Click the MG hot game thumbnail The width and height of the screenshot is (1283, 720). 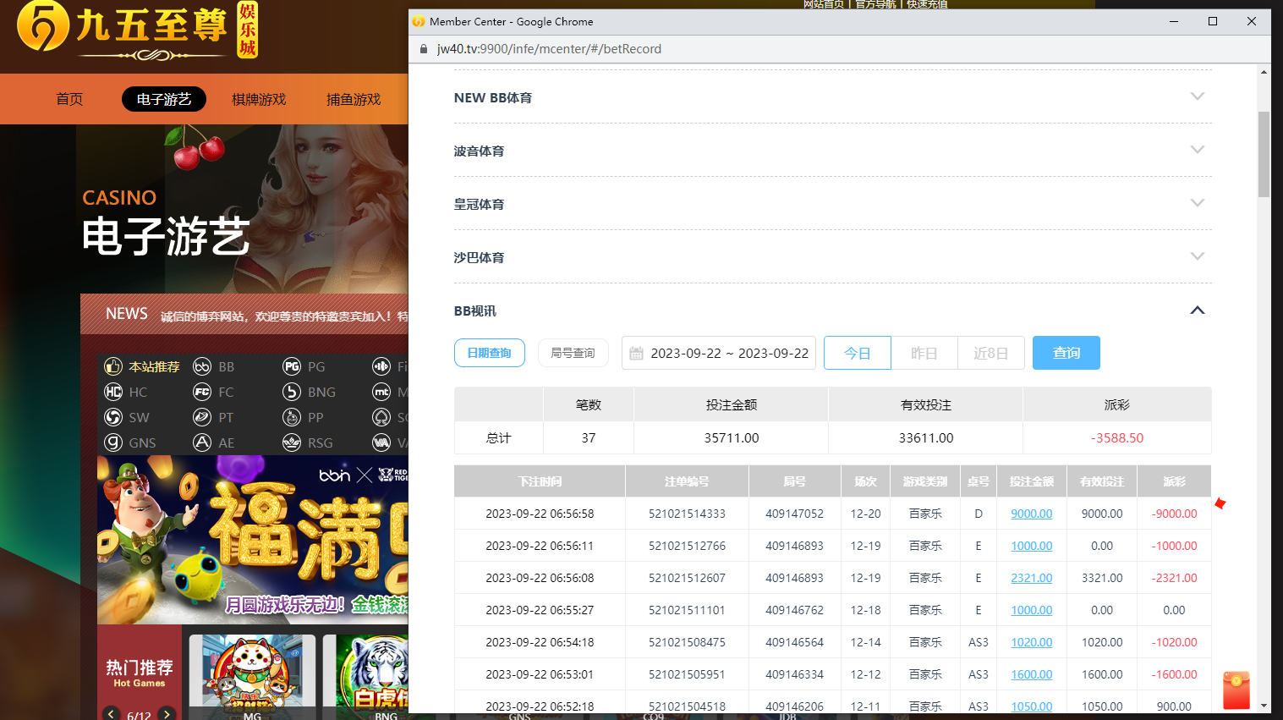click(252, 674)
